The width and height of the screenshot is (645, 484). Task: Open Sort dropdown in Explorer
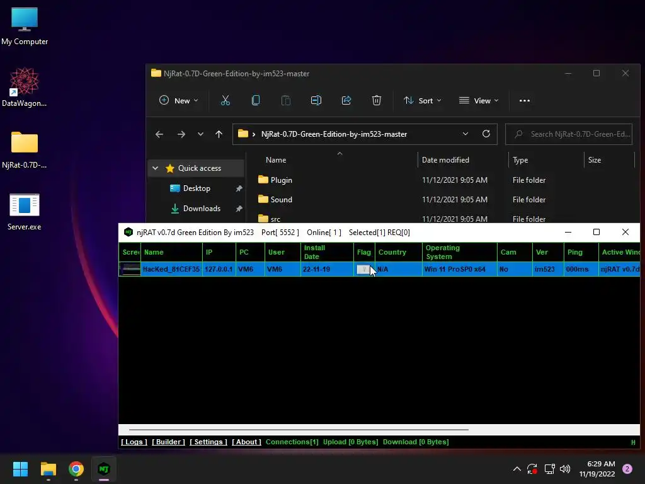(x=423, y=100)
